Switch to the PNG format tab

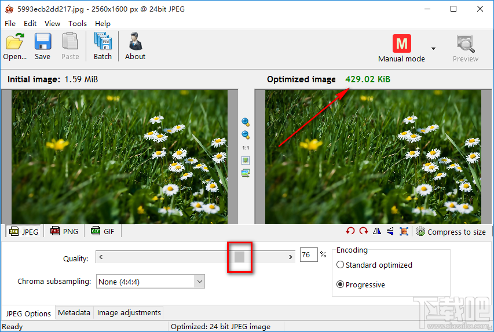pos(64,231)
